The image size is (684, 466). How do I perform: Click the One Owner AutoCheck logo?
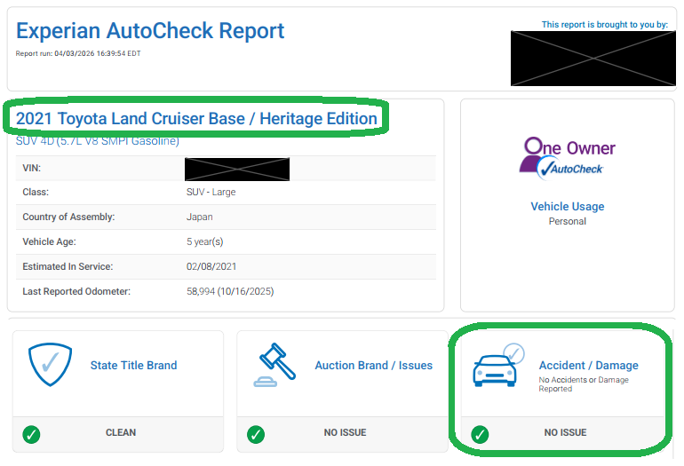[x=567, y=157]
